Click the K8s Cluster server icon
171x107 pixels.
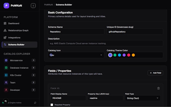[6, 75]
